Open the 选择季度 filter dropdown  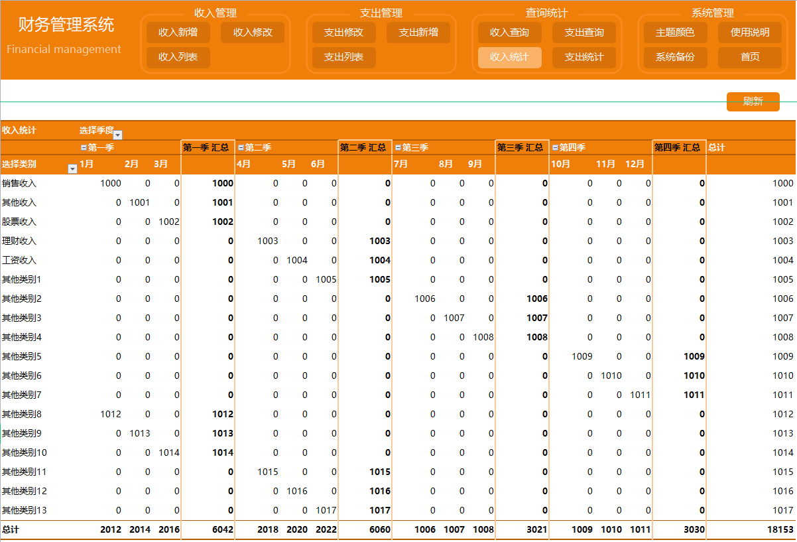pos(118,135)
